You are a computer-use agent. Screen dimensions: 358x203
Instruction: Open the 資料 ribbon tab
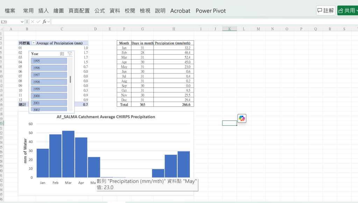click(115, 11)
